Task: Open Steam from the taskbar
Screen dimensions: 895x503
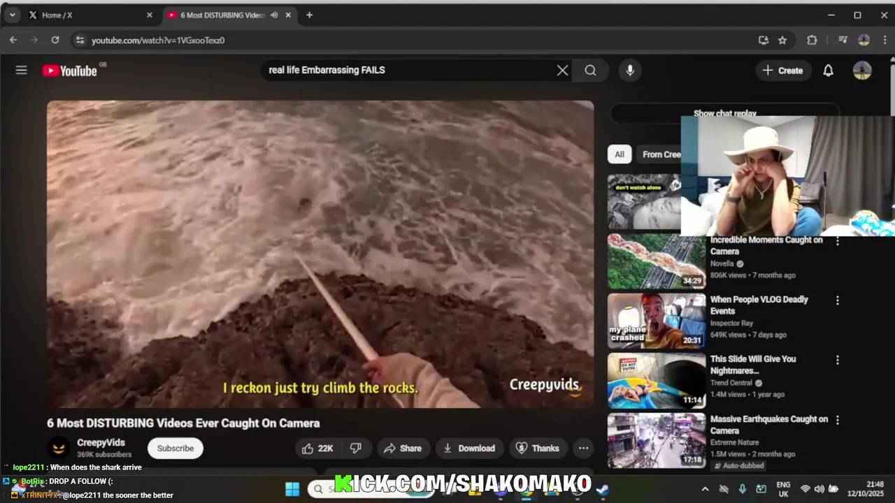Action: click(602, 490)
